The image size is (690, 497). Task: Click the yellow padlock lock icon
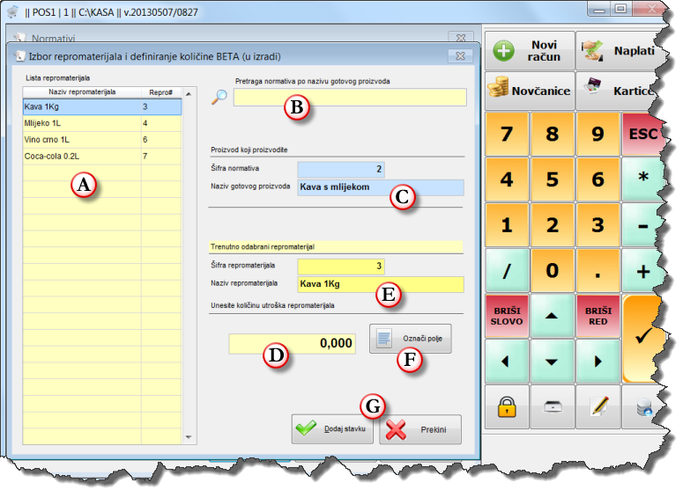pyautogui.click(x=507, y=406)
